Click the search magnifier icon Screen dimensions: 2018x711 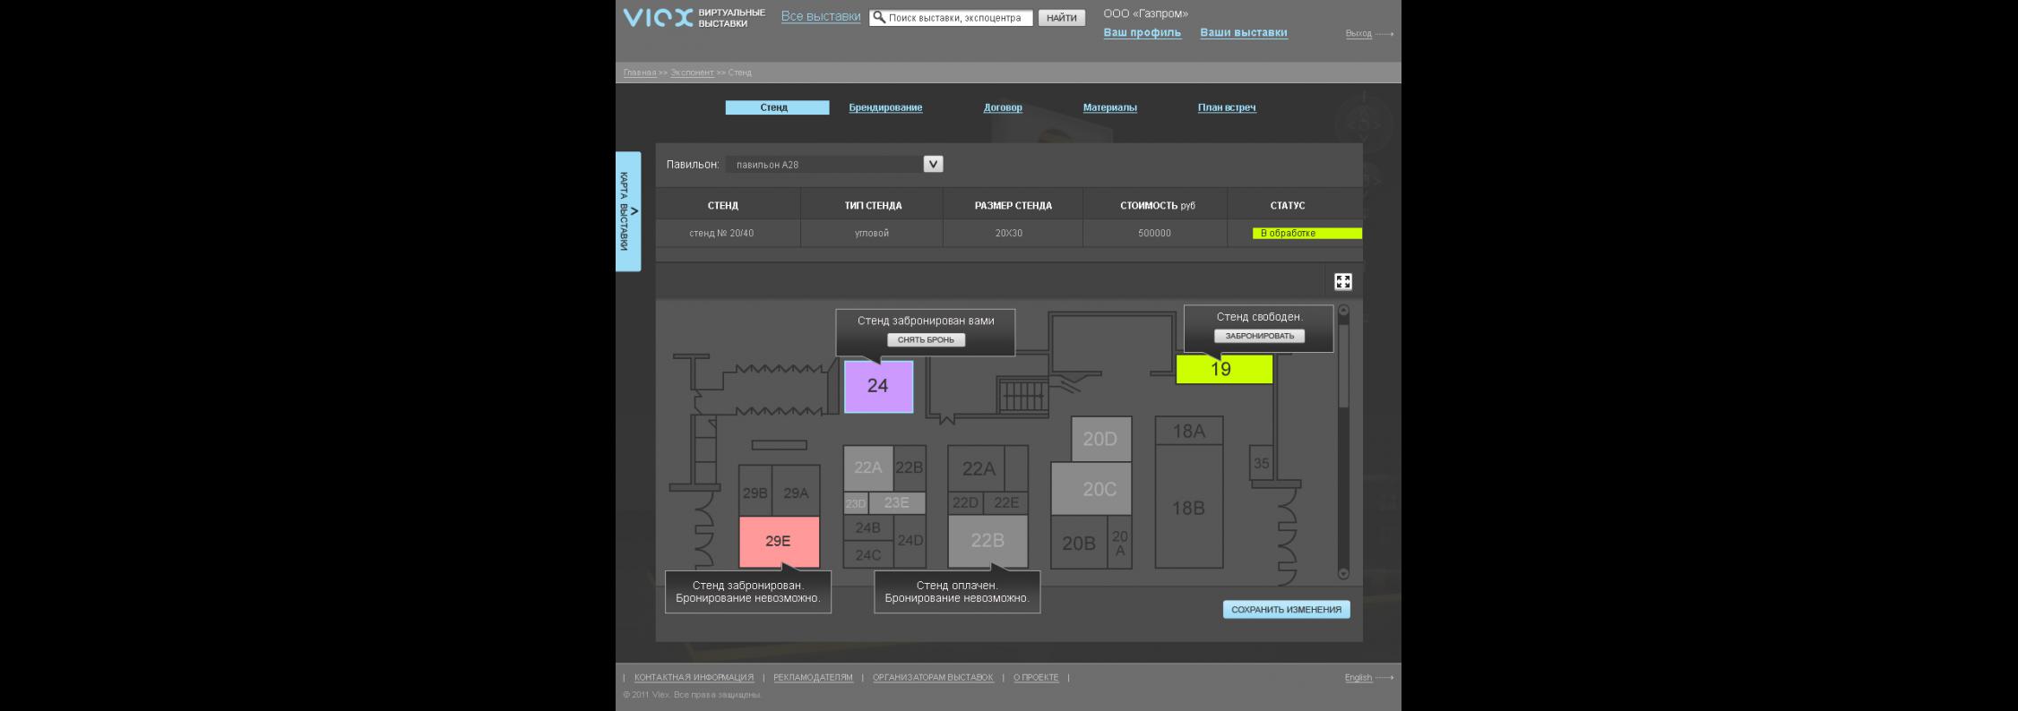879,18
